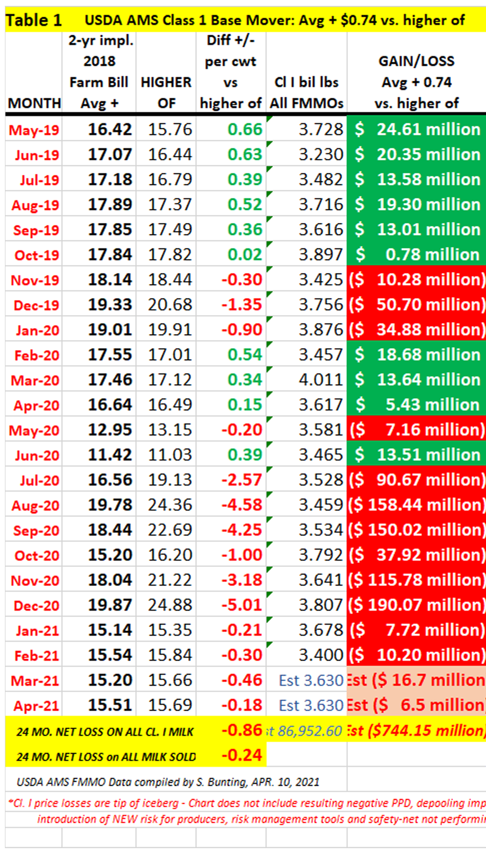Select the 24 MO. NET LOSS ON ALL CL. I MILK label
This screenshot has width=486, height=855.
(x=105, y=732)
